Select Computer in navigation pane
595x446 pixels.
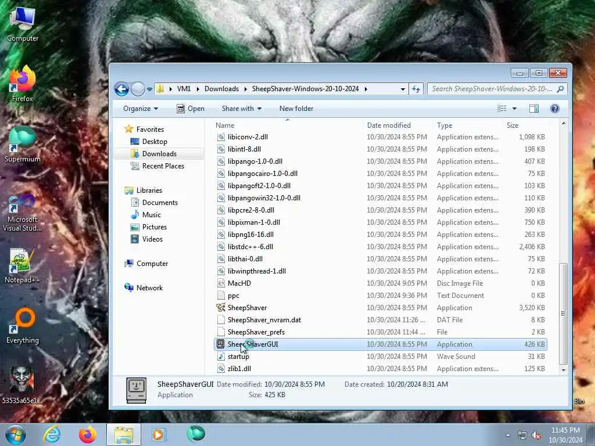pyautogui.click(x=152, y=264)
